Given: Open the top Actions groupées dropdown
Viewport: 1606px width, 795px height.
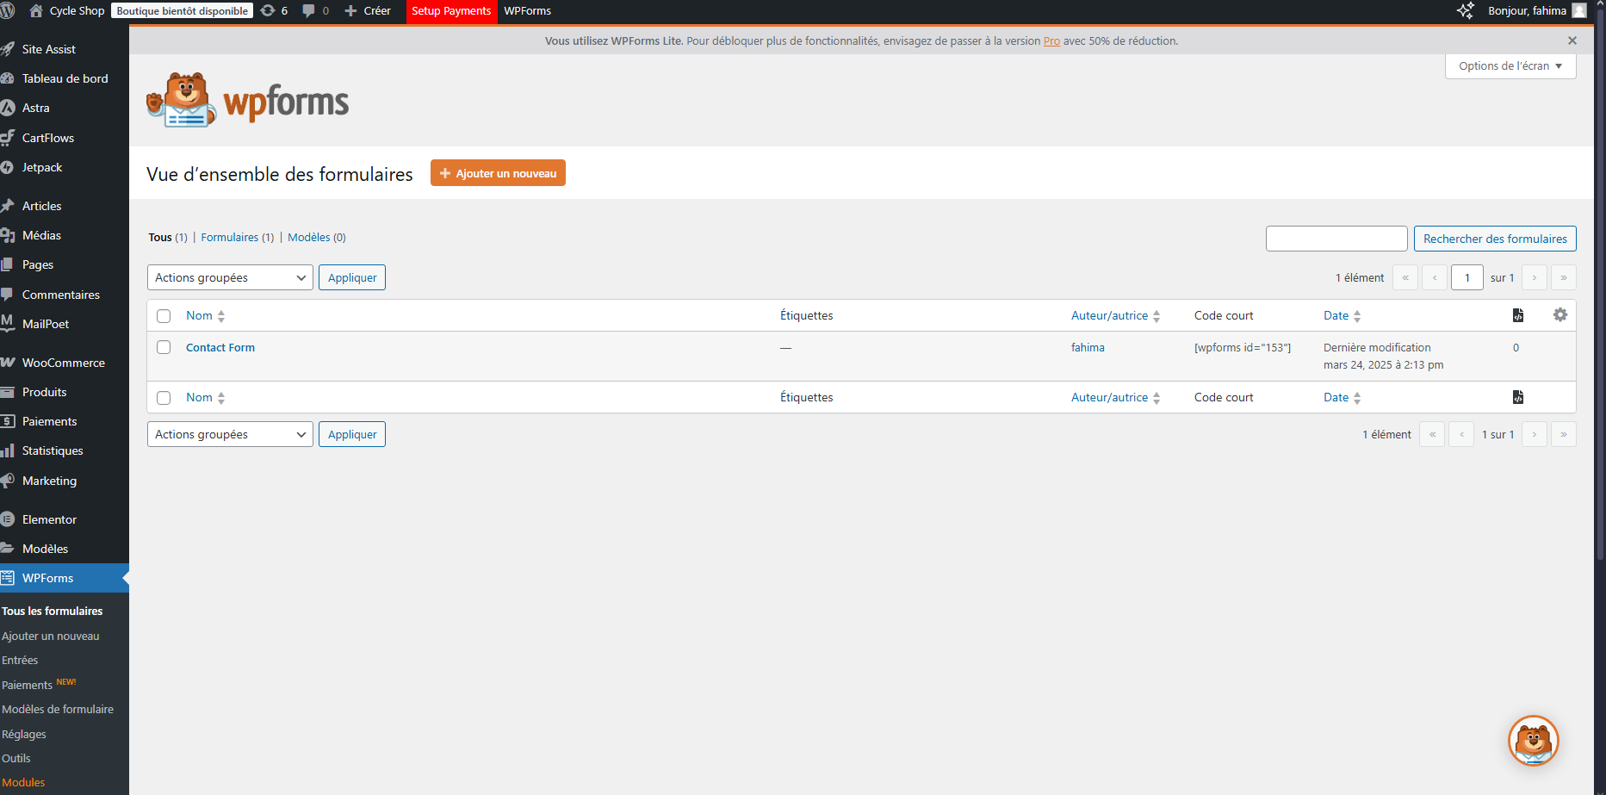Looking at the screenshot, I should click(x=230, y=277).
